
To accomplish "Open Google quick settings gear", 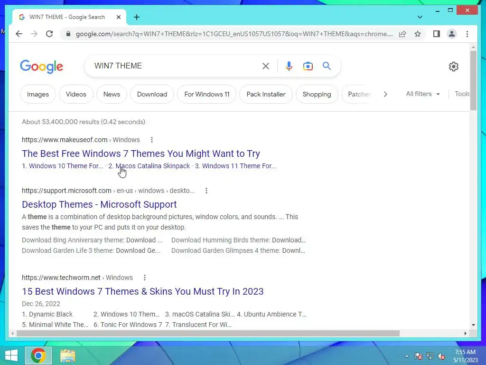I will click(x=453, y=66).
